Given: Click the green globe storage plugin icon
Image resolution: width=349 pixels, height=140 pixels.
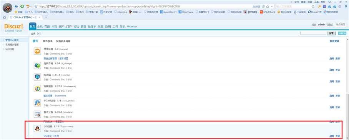Looking at the screenshot, I should coord(37,65).
